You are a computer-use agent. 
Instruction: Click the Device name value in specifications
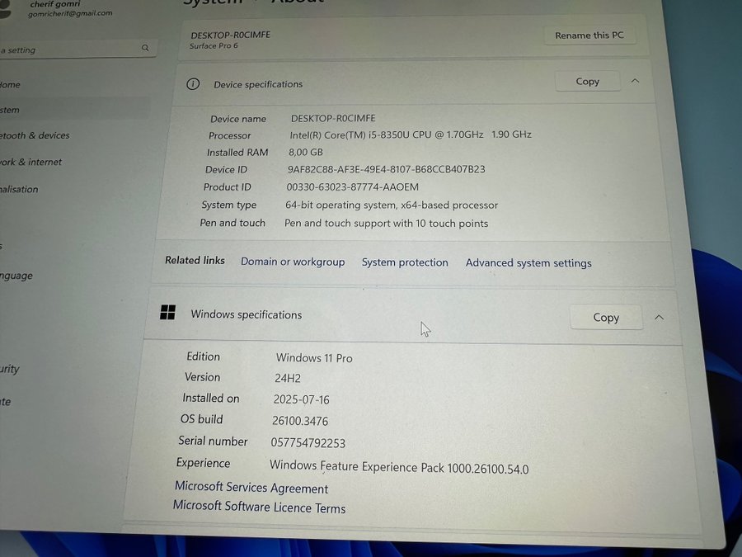tap(333, 118)
